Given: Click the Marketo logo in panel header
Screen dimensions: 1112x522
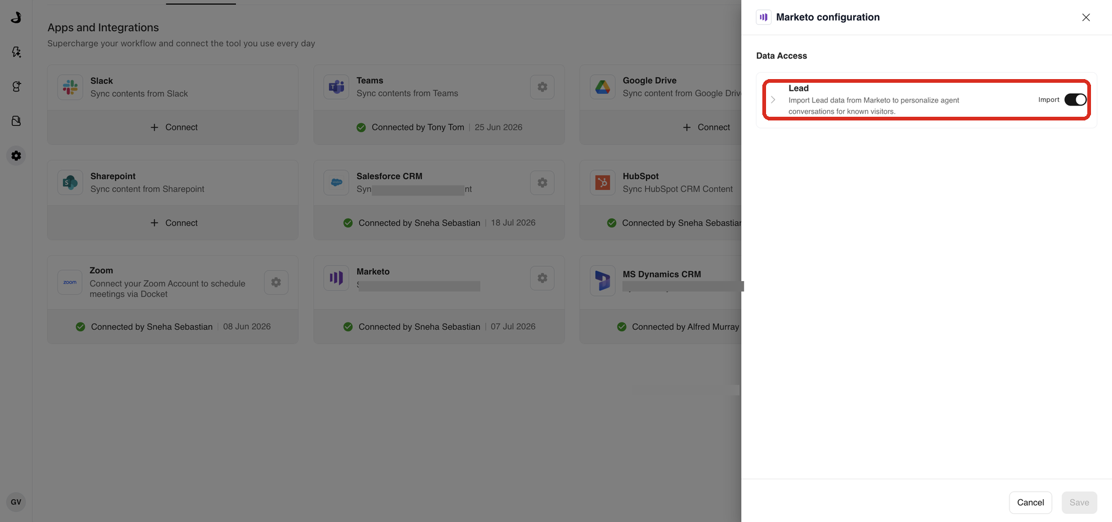Looking at the screenshot, I should pyautogui.click(x=764, y=17).
